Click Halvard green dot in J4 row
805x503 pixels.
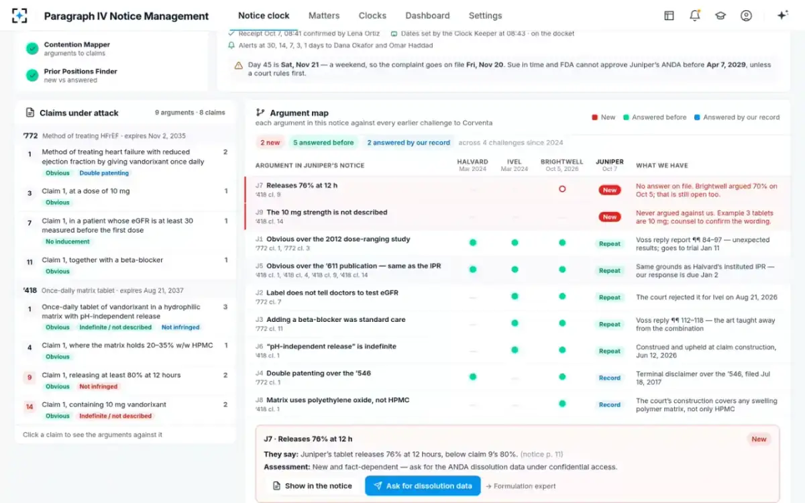473,377
